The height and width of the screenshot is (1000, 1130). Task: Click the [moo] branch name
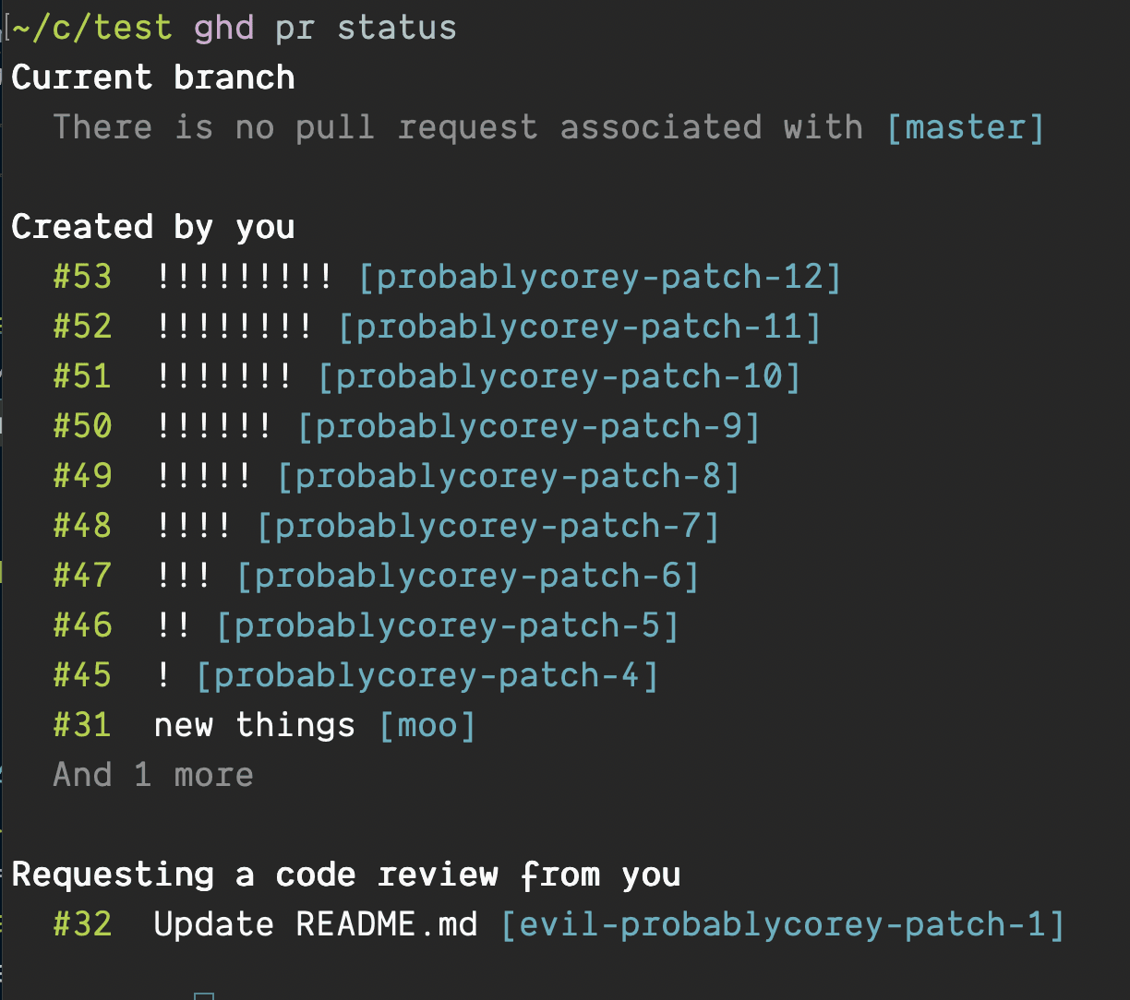coord(427,725)
